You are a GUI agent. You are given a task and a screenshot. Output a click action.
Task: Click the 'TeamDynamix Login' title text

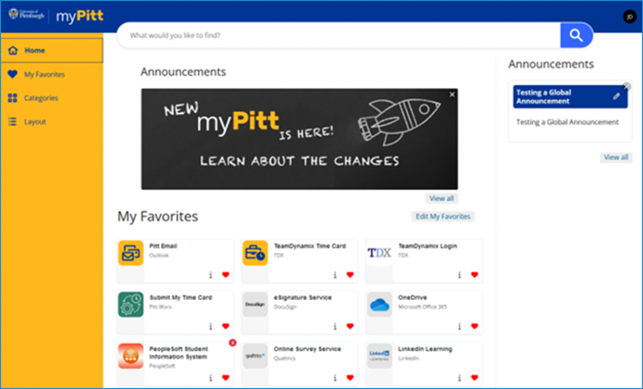(x=427, y=247)
